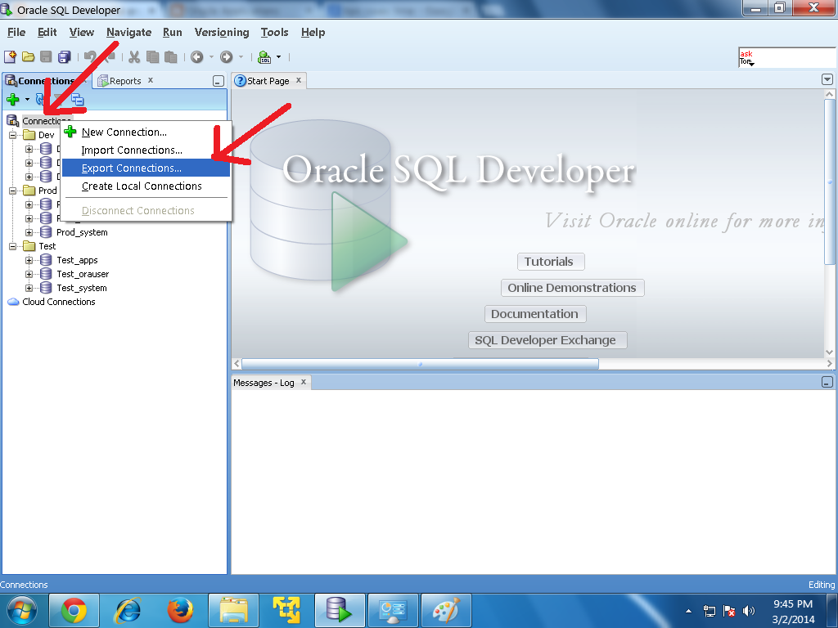Screen dimensions: 838x628
Task: Open dropdown arrow beside green plus icon
Action: (27, 99)
